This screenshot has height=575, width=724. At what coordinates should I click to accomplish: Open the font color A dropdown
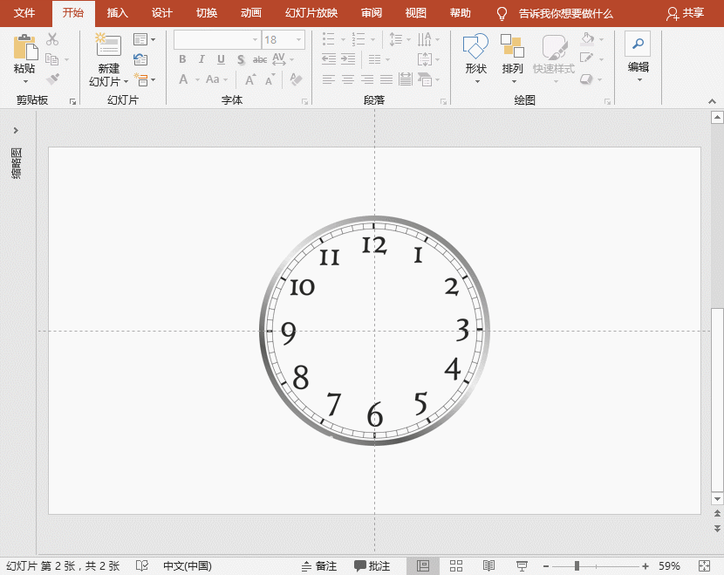(198, 80)
